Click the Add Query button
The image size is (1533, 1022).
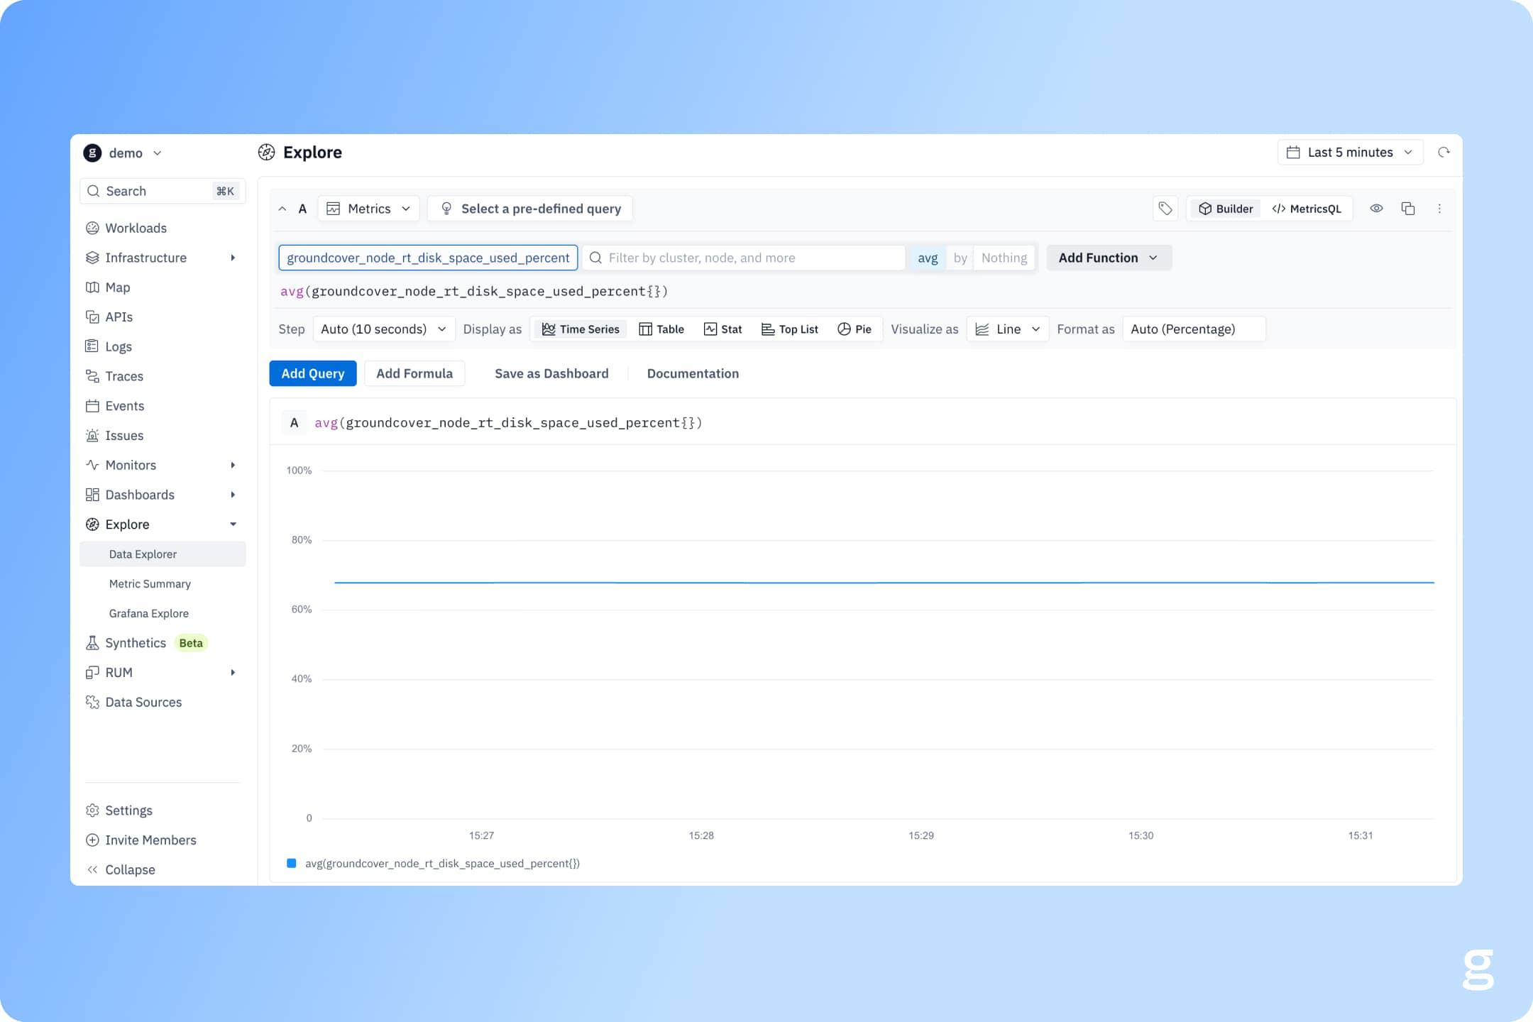point(312,373)
